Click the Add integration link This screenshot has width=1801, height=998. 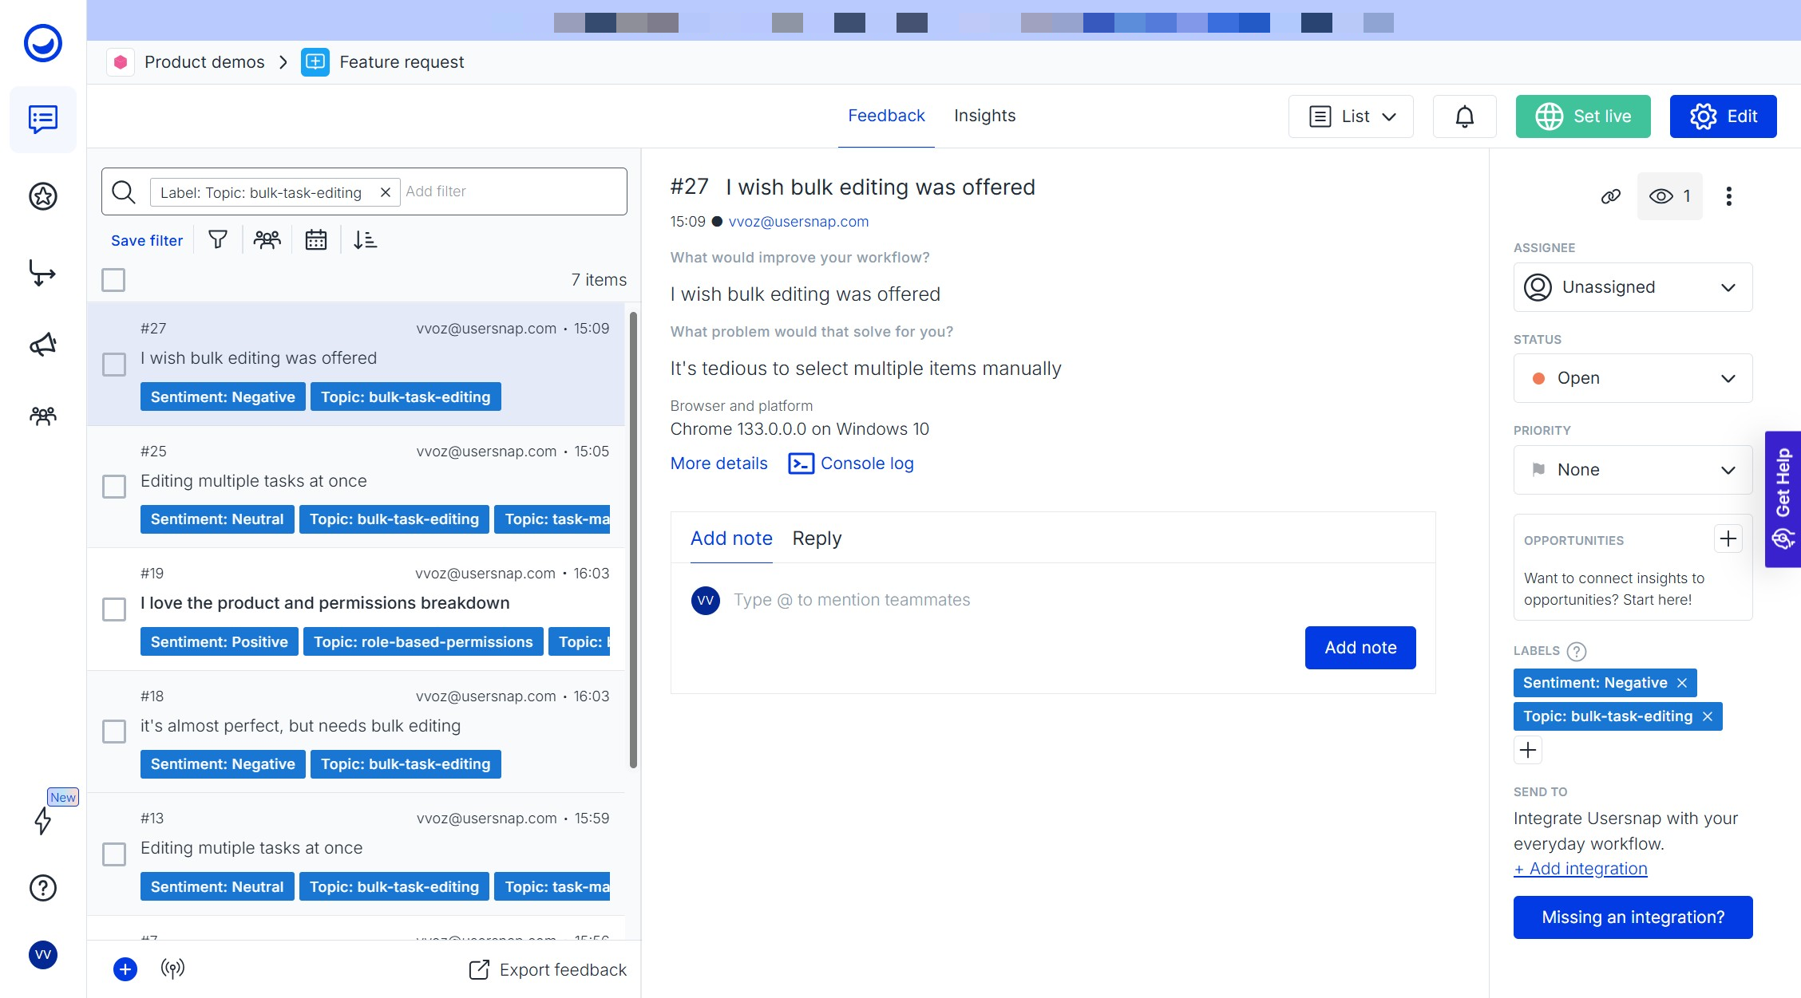pos(1581,869)
